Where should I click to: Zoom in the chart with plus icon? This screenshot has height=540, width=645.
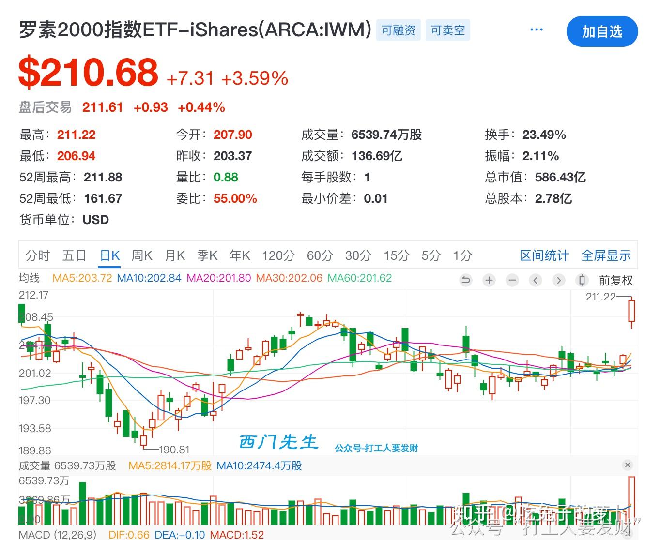pos(489,280)
